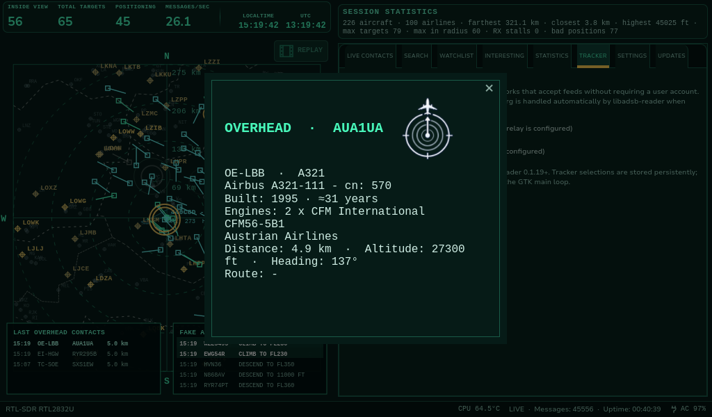
Task: Click the OE-LBB · A321 line in popup
Action: 274,173
